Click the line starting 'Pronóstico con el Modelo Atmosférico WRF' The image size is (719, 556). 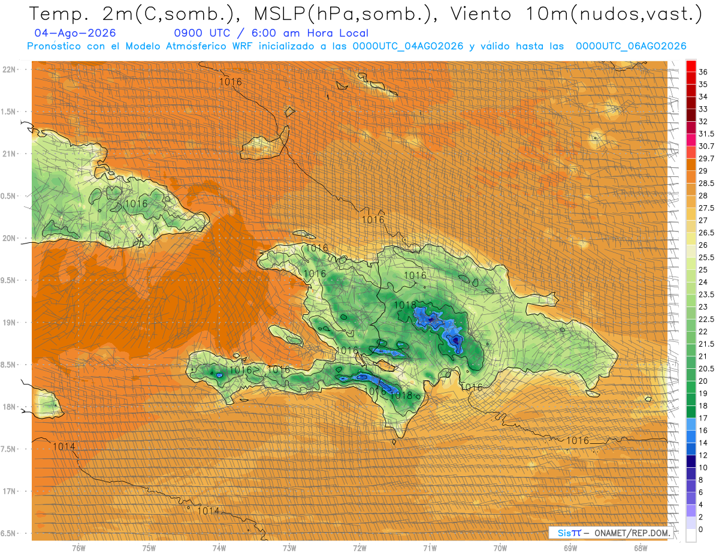(356, 47)
